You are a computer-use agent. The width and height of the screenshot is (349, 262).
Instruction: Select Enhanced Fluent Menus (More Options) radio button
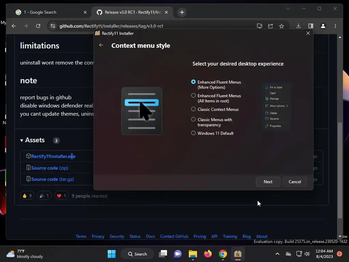(x=194, y=82)
